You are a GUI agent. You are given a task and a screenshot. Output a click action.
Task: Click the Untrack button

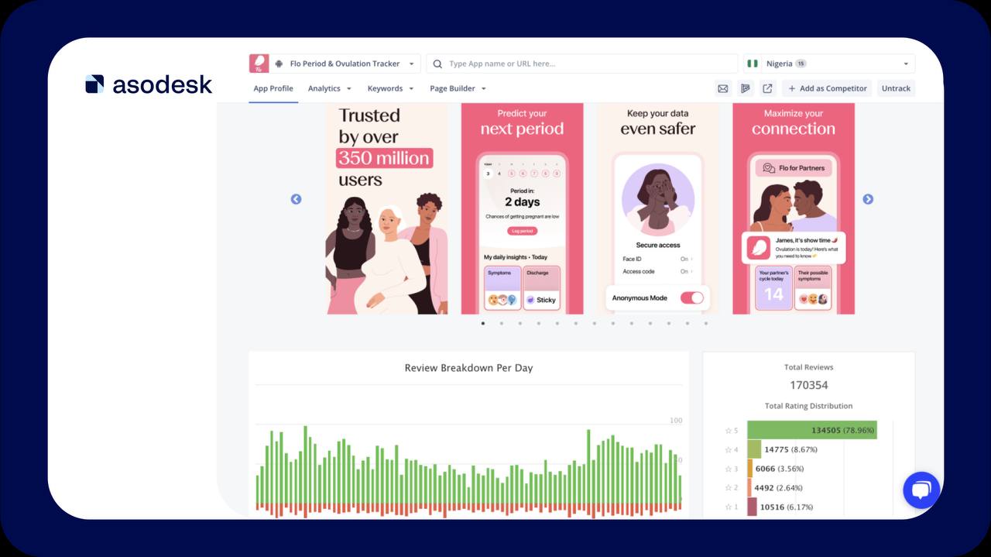click(x=896, y=88)
